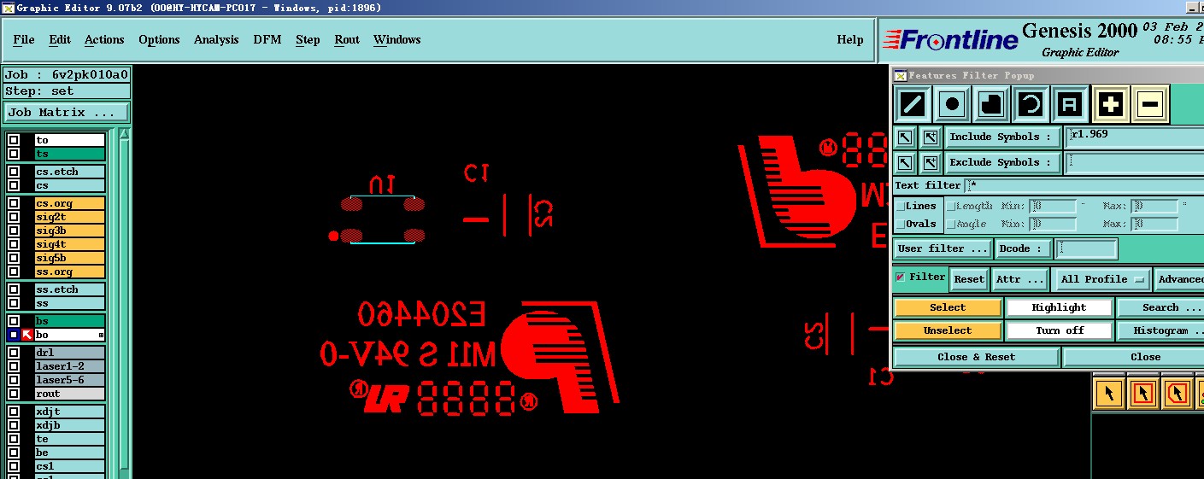Open the Attr ... options
Viewport: 1204px width, 479px height.
click(1020, 279)
